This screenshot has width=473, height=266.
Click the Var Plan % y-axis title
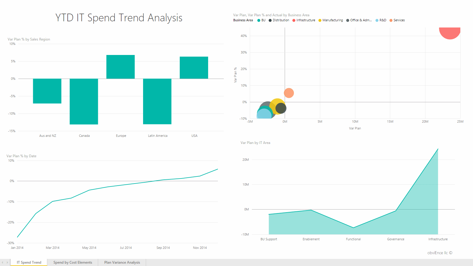tap(235, 75)
